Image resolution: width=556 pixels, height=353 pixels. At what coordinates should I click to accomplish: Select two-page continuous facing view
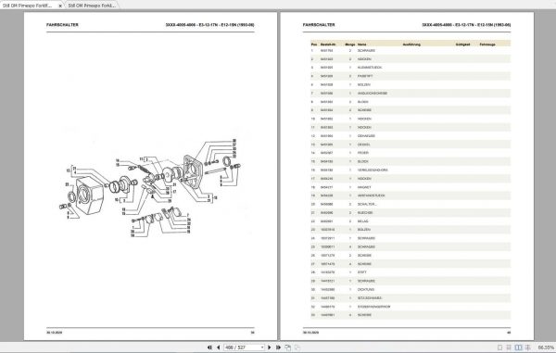pos(528,347)
